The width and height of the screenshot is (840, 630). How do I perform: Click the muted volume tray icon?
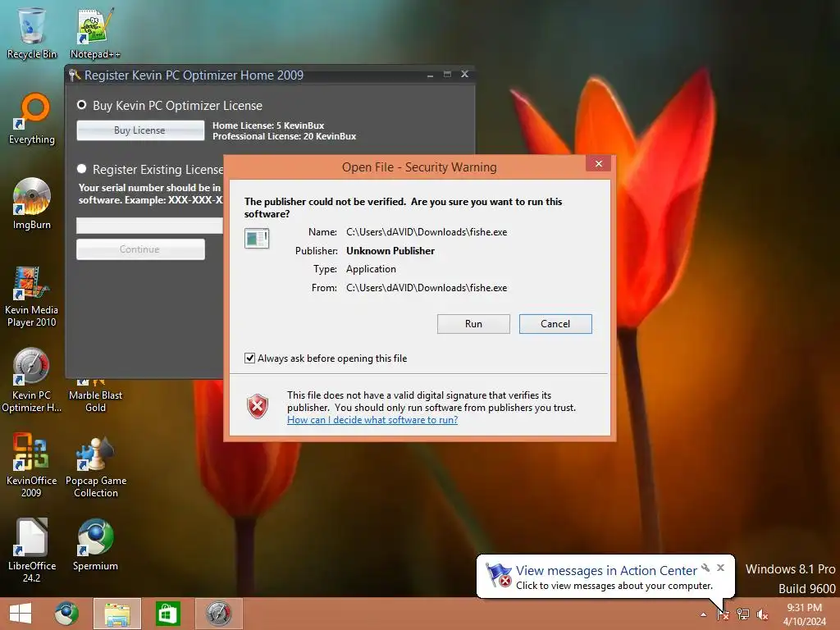762,614
